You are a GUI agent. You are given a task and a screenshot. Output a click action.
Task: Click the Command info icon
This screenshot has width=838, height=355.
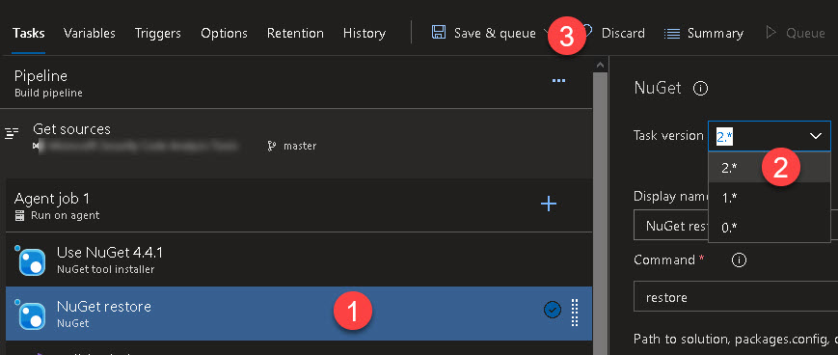pos(739,260)
